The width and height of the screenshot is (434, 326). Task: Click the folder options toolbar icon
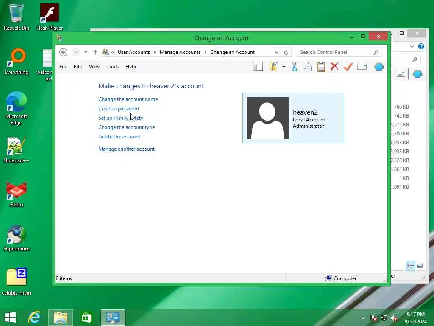274,67
